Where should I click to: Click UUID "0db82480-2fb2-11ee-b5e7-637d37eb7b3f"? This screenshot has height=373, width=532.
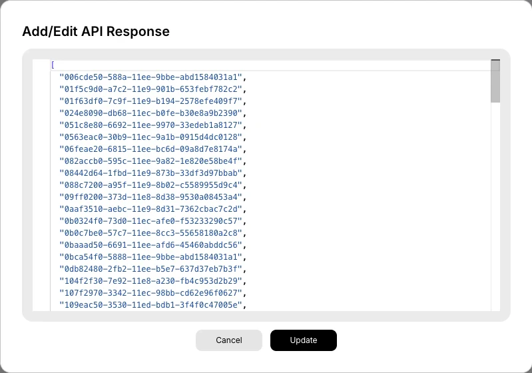(150, 269)
